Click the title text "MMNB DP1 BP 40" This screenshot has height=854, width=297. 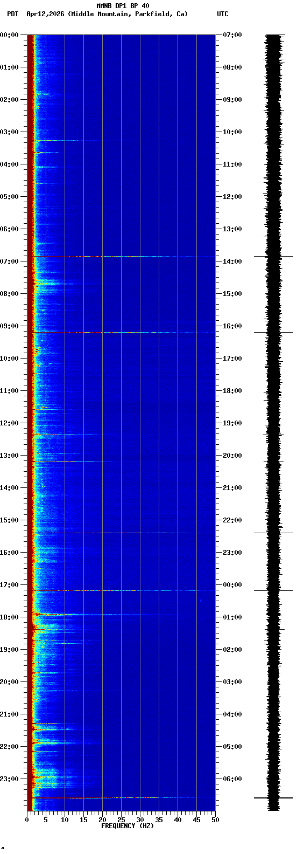123,6
